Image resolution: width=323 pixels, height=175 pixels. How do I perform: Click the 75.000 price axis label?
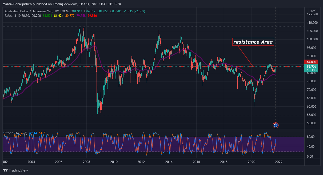click(x=312, y=81)
